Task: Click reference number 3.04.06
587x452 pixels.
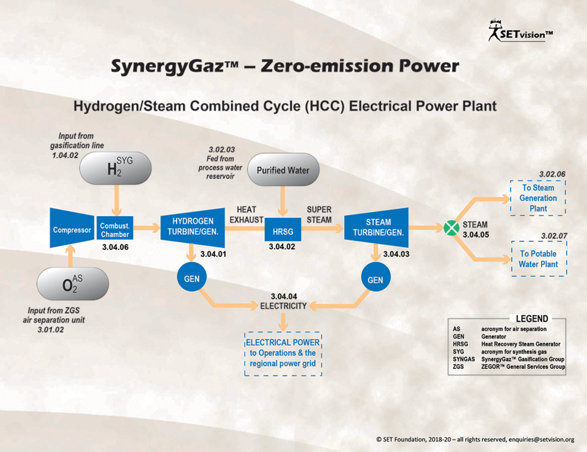Action: click(x=116, y=247)
